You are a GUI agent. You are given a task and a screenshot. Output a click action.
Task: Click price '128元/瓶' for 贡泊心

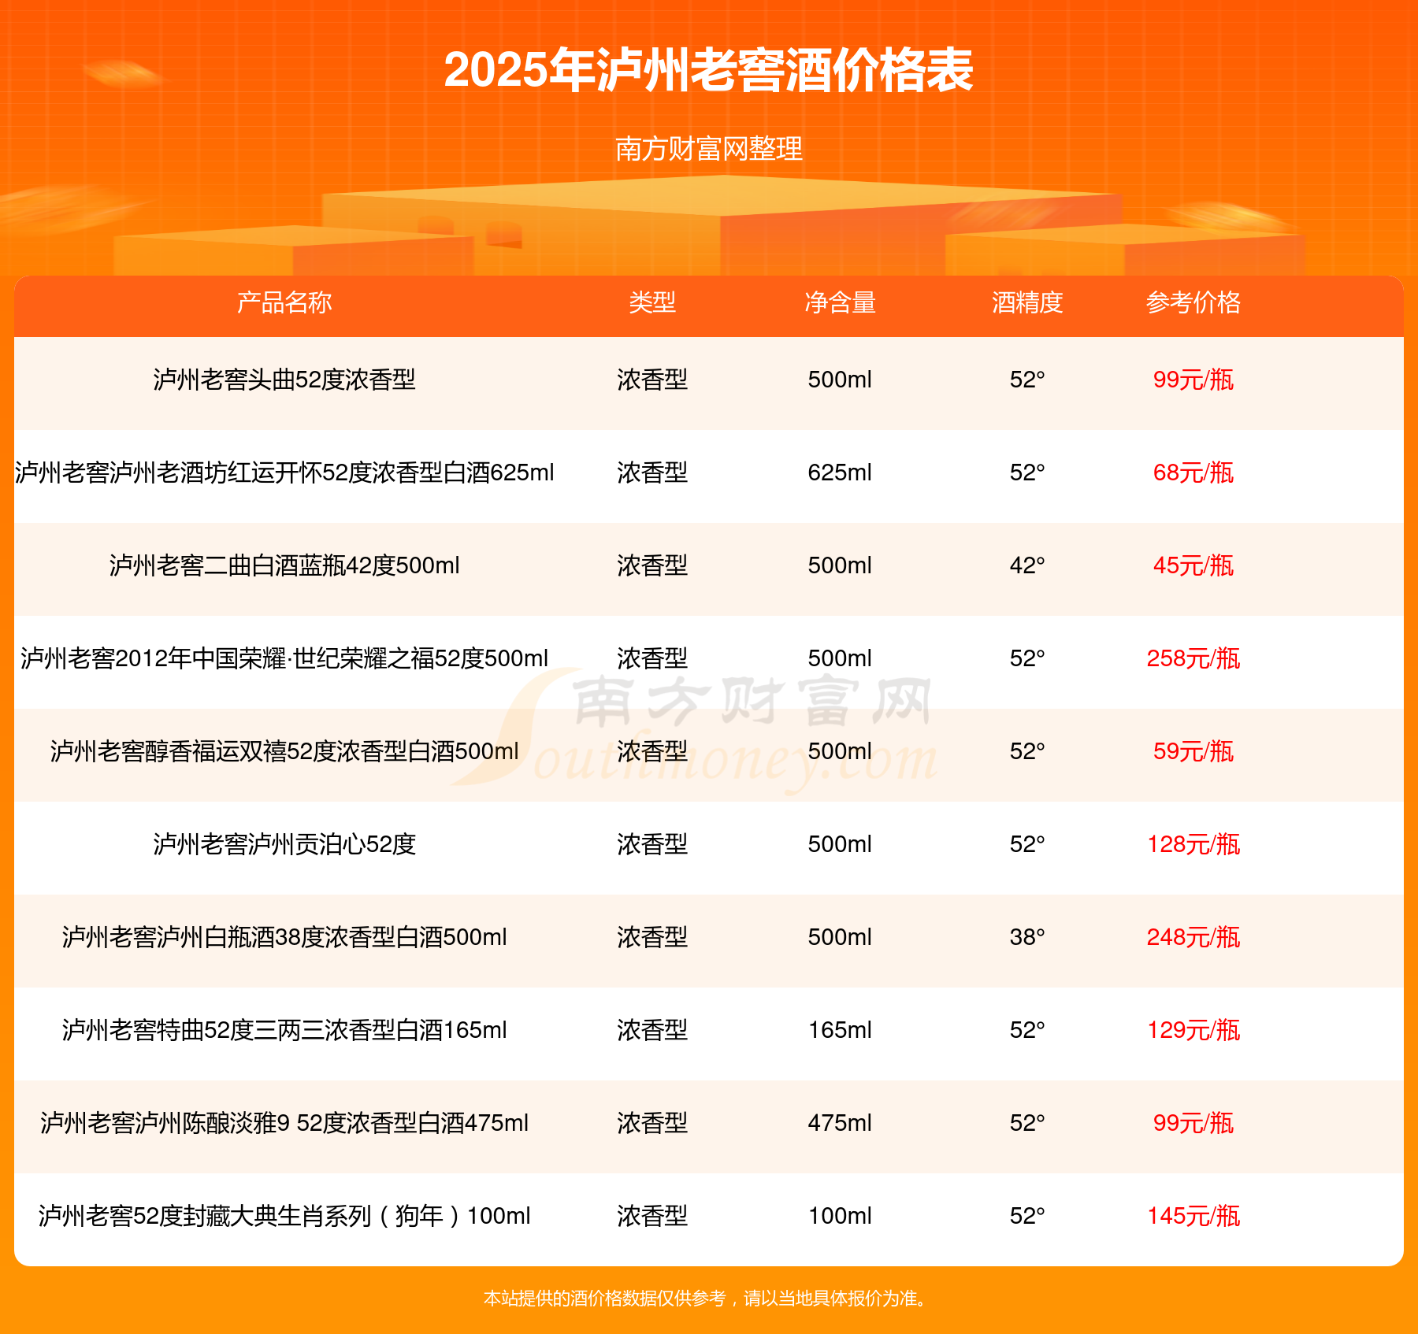coord(1193,844)
